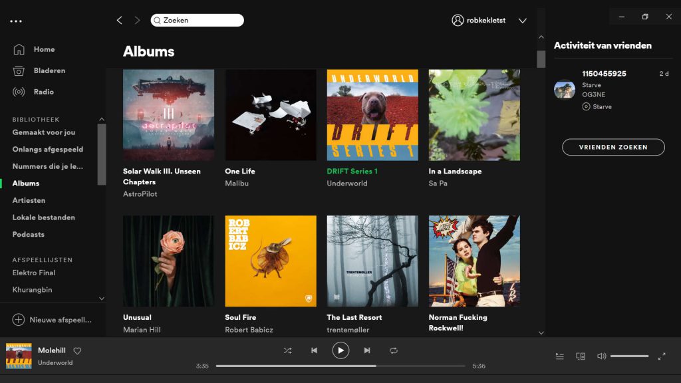Click the Vrienden Zoeken button
The height and width of the screenshot is (383, 681).
[x=613, y=147]
